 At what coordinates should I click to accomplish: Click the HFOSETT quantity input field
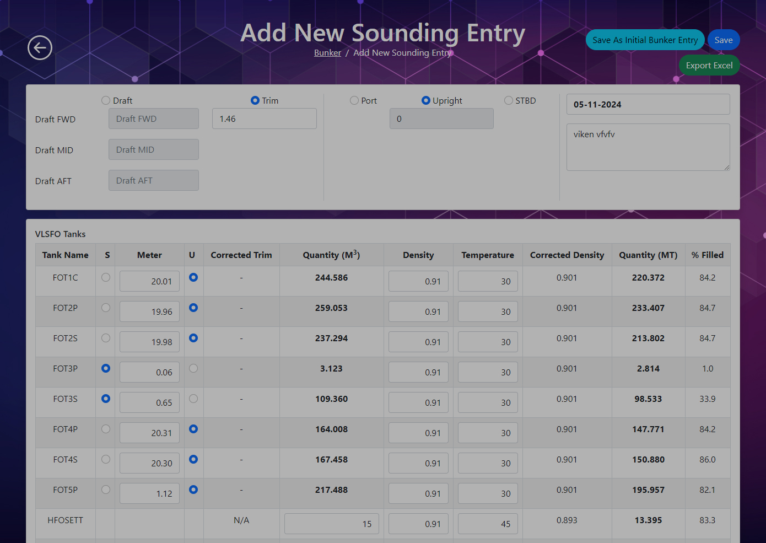[x=331, y=524]
